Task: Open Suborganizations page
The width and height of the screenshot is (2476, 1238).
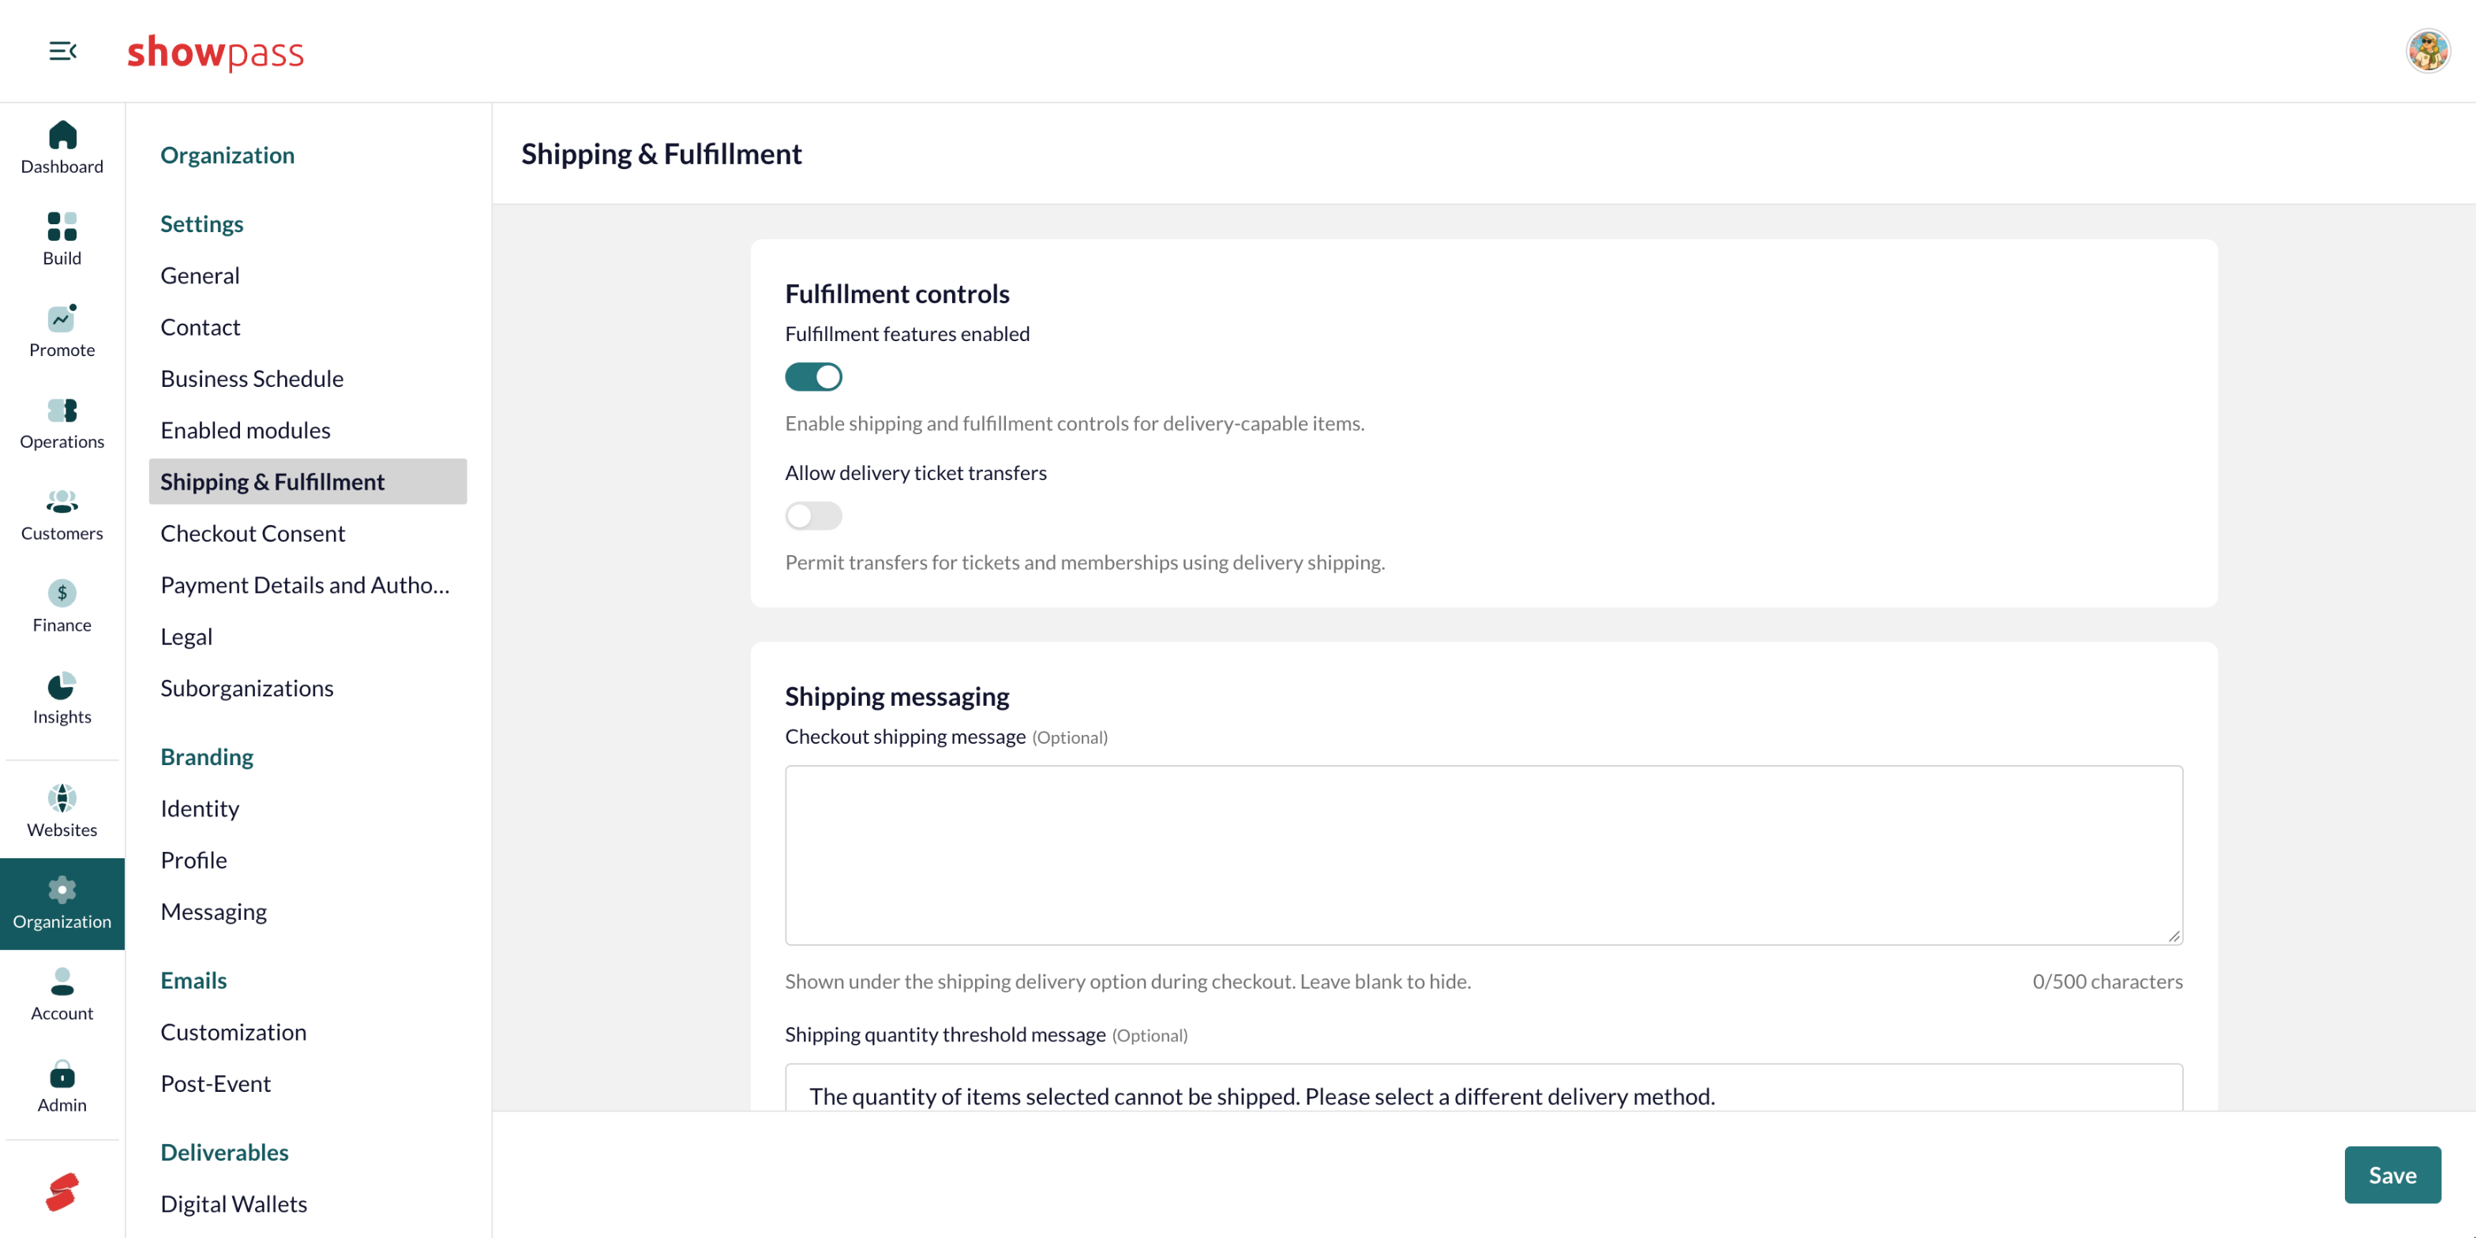Action: tap(247, 688)
